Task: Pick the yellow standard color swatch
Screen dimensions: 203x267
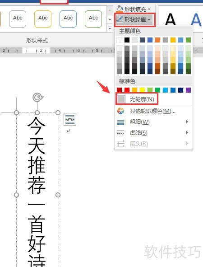Action: tap(142, 90)
